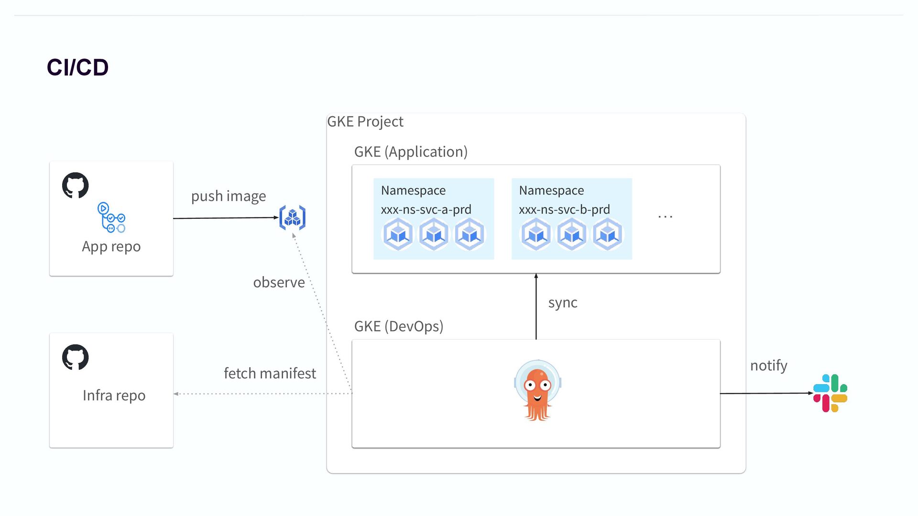This screenshot has height=516, width=918.
Task: Select middle pod icon in xxx-ns-svc-a-prd namespace
Action: point(434,234)
